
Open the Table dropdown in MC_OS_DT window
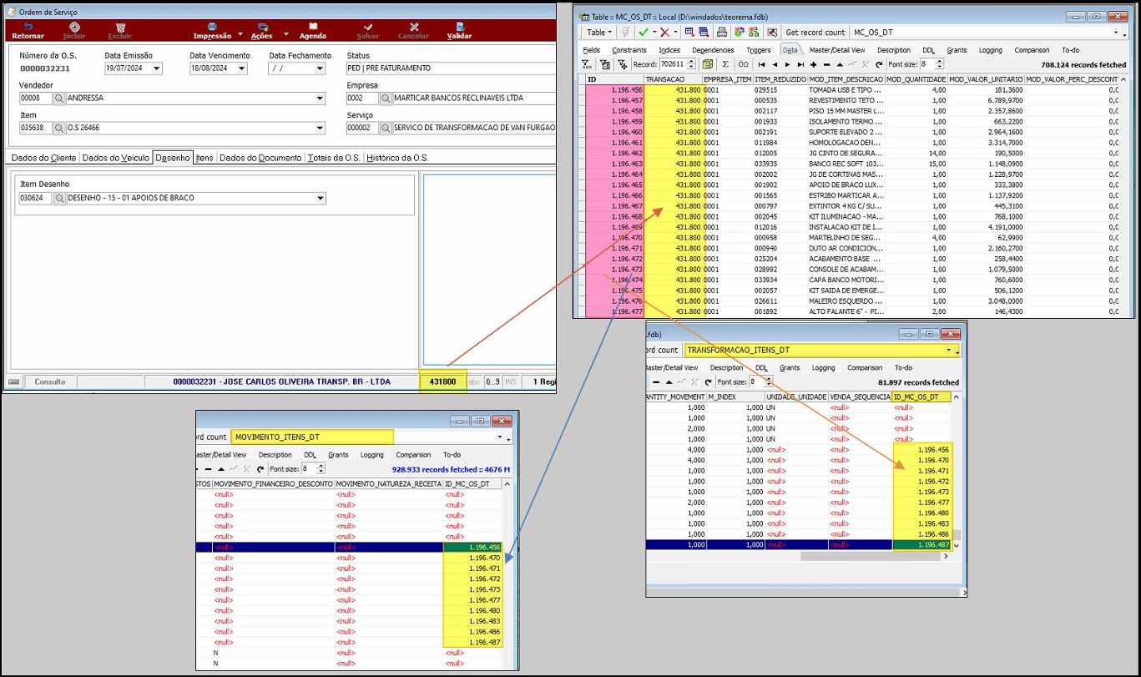tap(599, 33)
